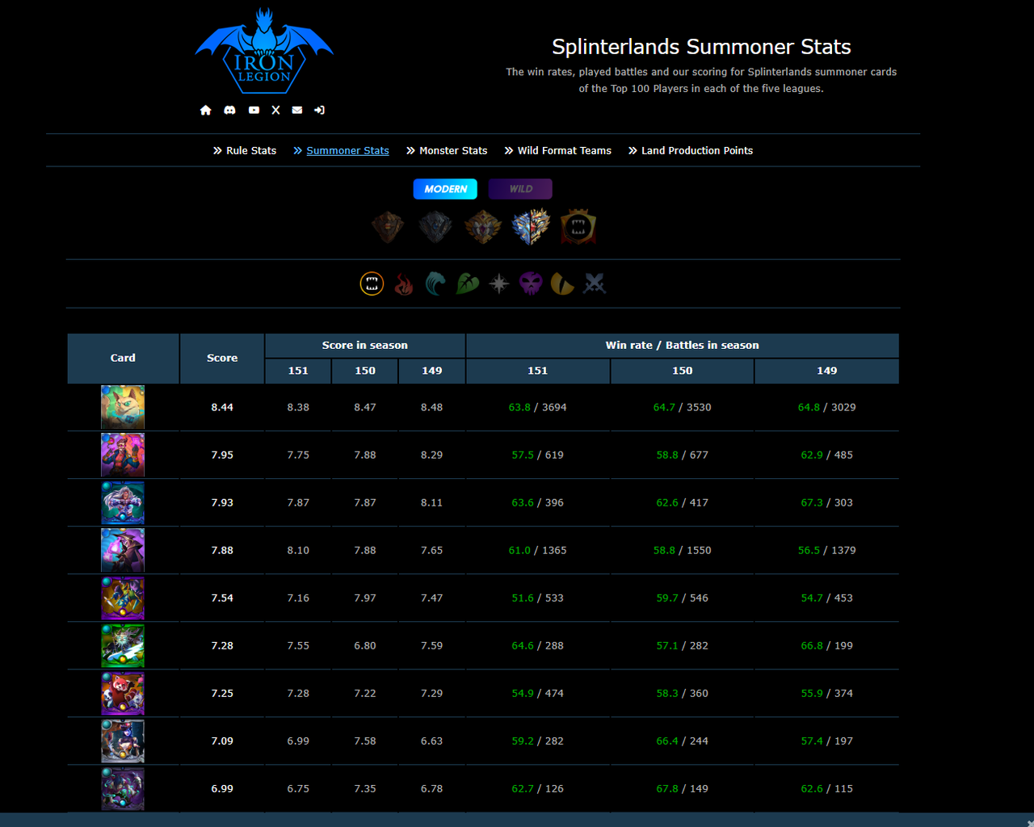Image resolution: width=1034 pixels, height=827 pixels.
Task: Go to the home page icon
Action: (205, 110)
